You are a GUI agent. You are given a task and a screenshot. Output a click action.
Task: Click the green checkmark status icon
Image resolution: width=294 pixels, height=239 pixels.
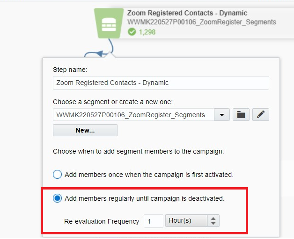coord(132,32)
